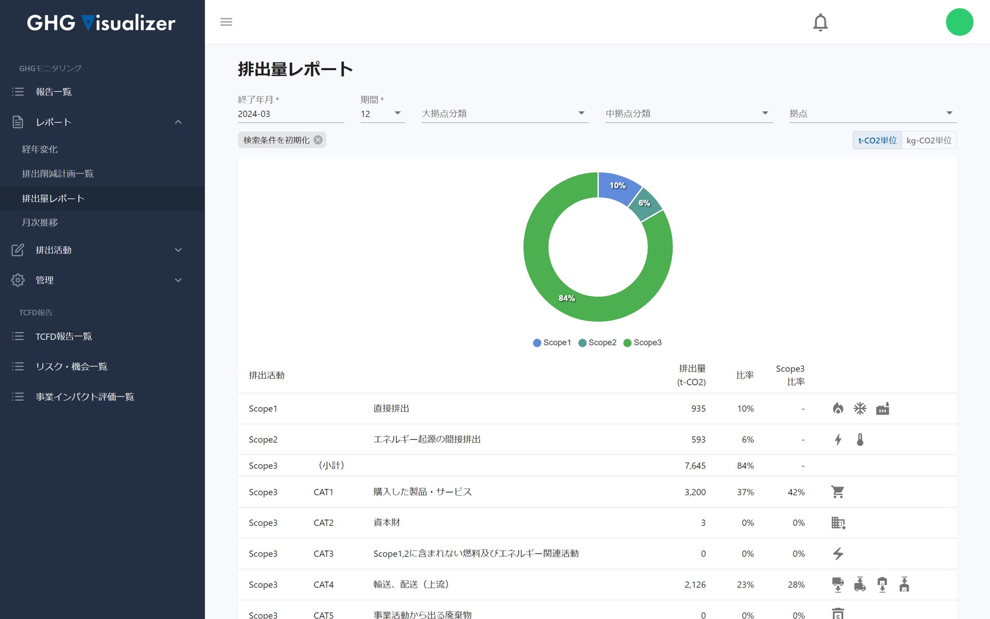Open 経年変化 report page
990x619 pixels.
40,149
